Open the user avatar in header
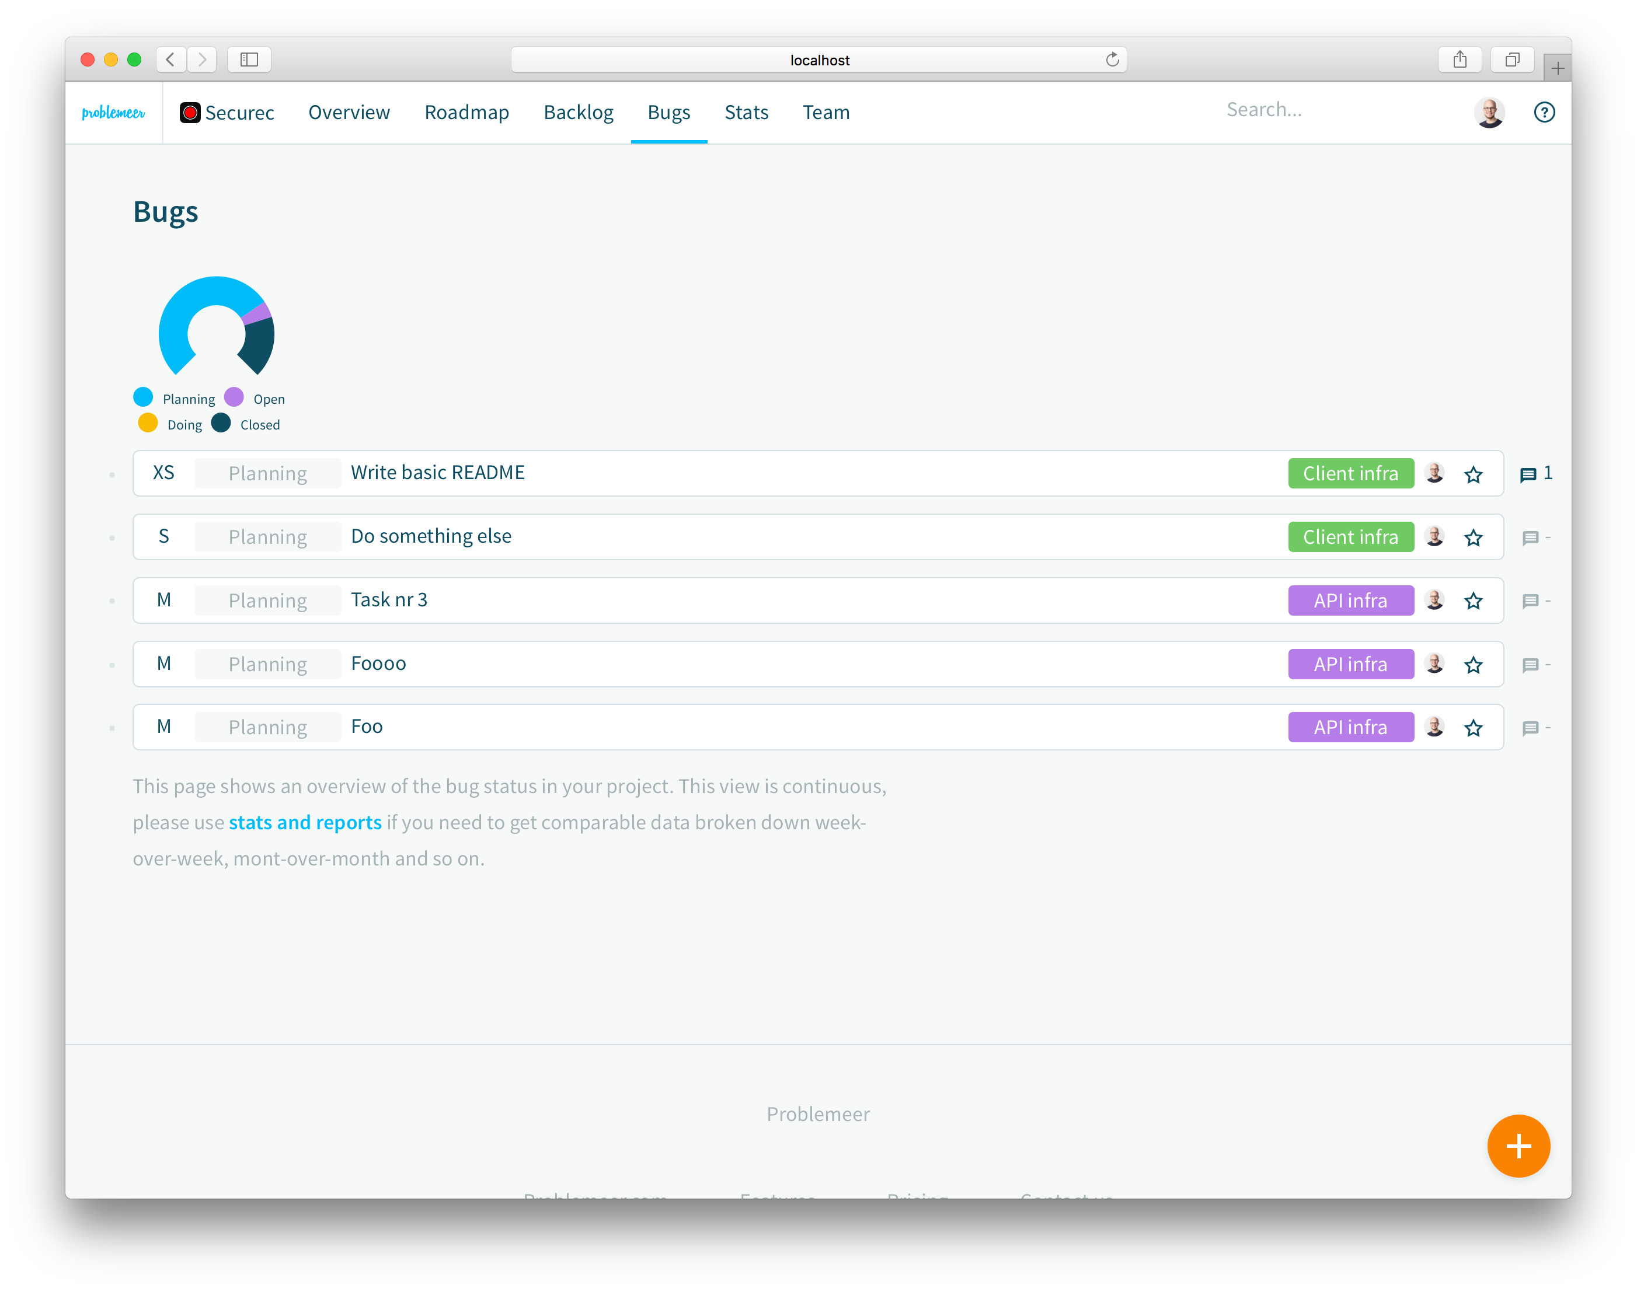 pos(1489,113)
